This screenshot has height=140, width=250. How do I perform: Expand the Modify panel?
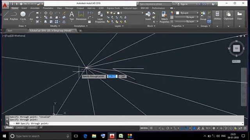pos(55,26)
